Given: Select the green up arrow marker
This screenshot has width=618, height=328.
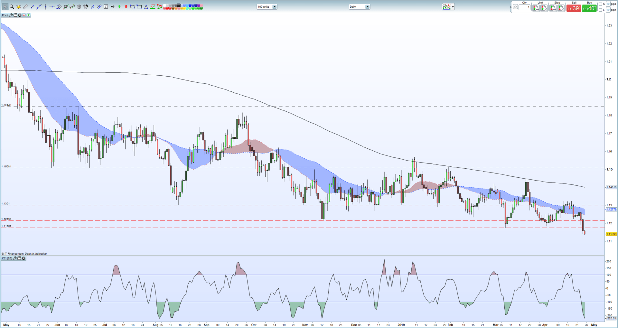Looking at the screenshot, I should tap(119, 6).
